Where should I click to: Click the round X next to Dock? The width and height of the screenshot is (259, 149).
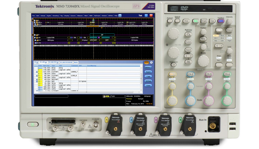[x=151, y=63]
